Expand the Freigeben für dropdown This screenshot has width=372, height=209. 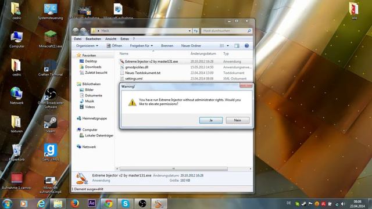(x=141, y=46)
